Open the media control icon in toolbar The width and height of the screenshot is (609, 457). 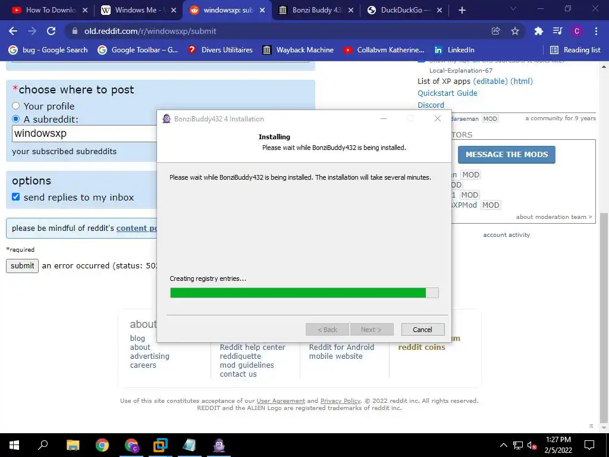coord(558,31)
